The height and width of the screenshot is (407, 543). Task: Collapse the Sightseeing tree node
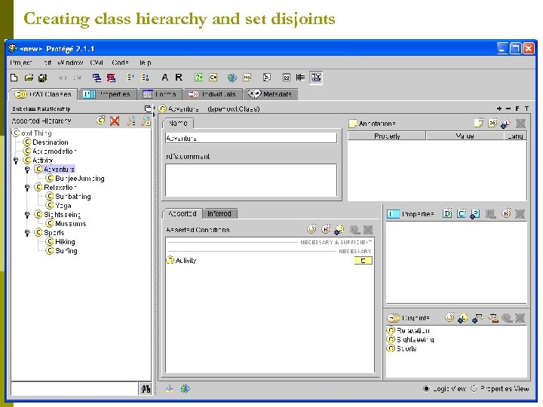coord(27,215)
